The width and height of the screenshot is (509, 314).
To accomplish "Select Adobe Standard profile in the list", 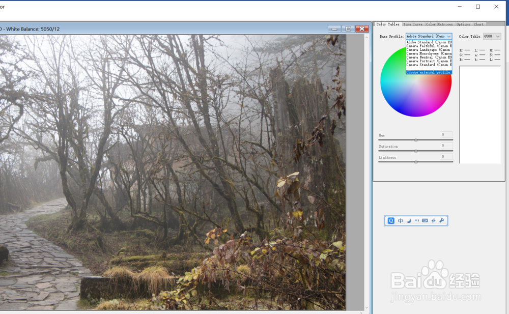I will [429, 42].
